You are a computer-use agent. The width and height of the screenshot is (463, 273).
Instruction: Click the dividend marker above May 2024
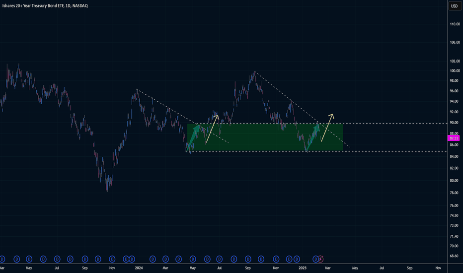(x=193, y=259)
